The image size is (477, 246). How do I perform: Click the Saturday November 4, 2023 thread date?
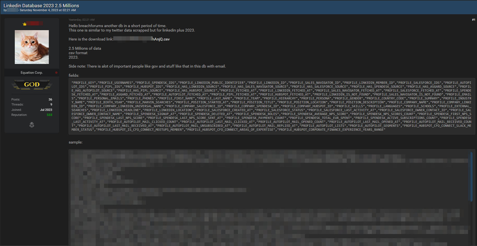coord(48,10)
